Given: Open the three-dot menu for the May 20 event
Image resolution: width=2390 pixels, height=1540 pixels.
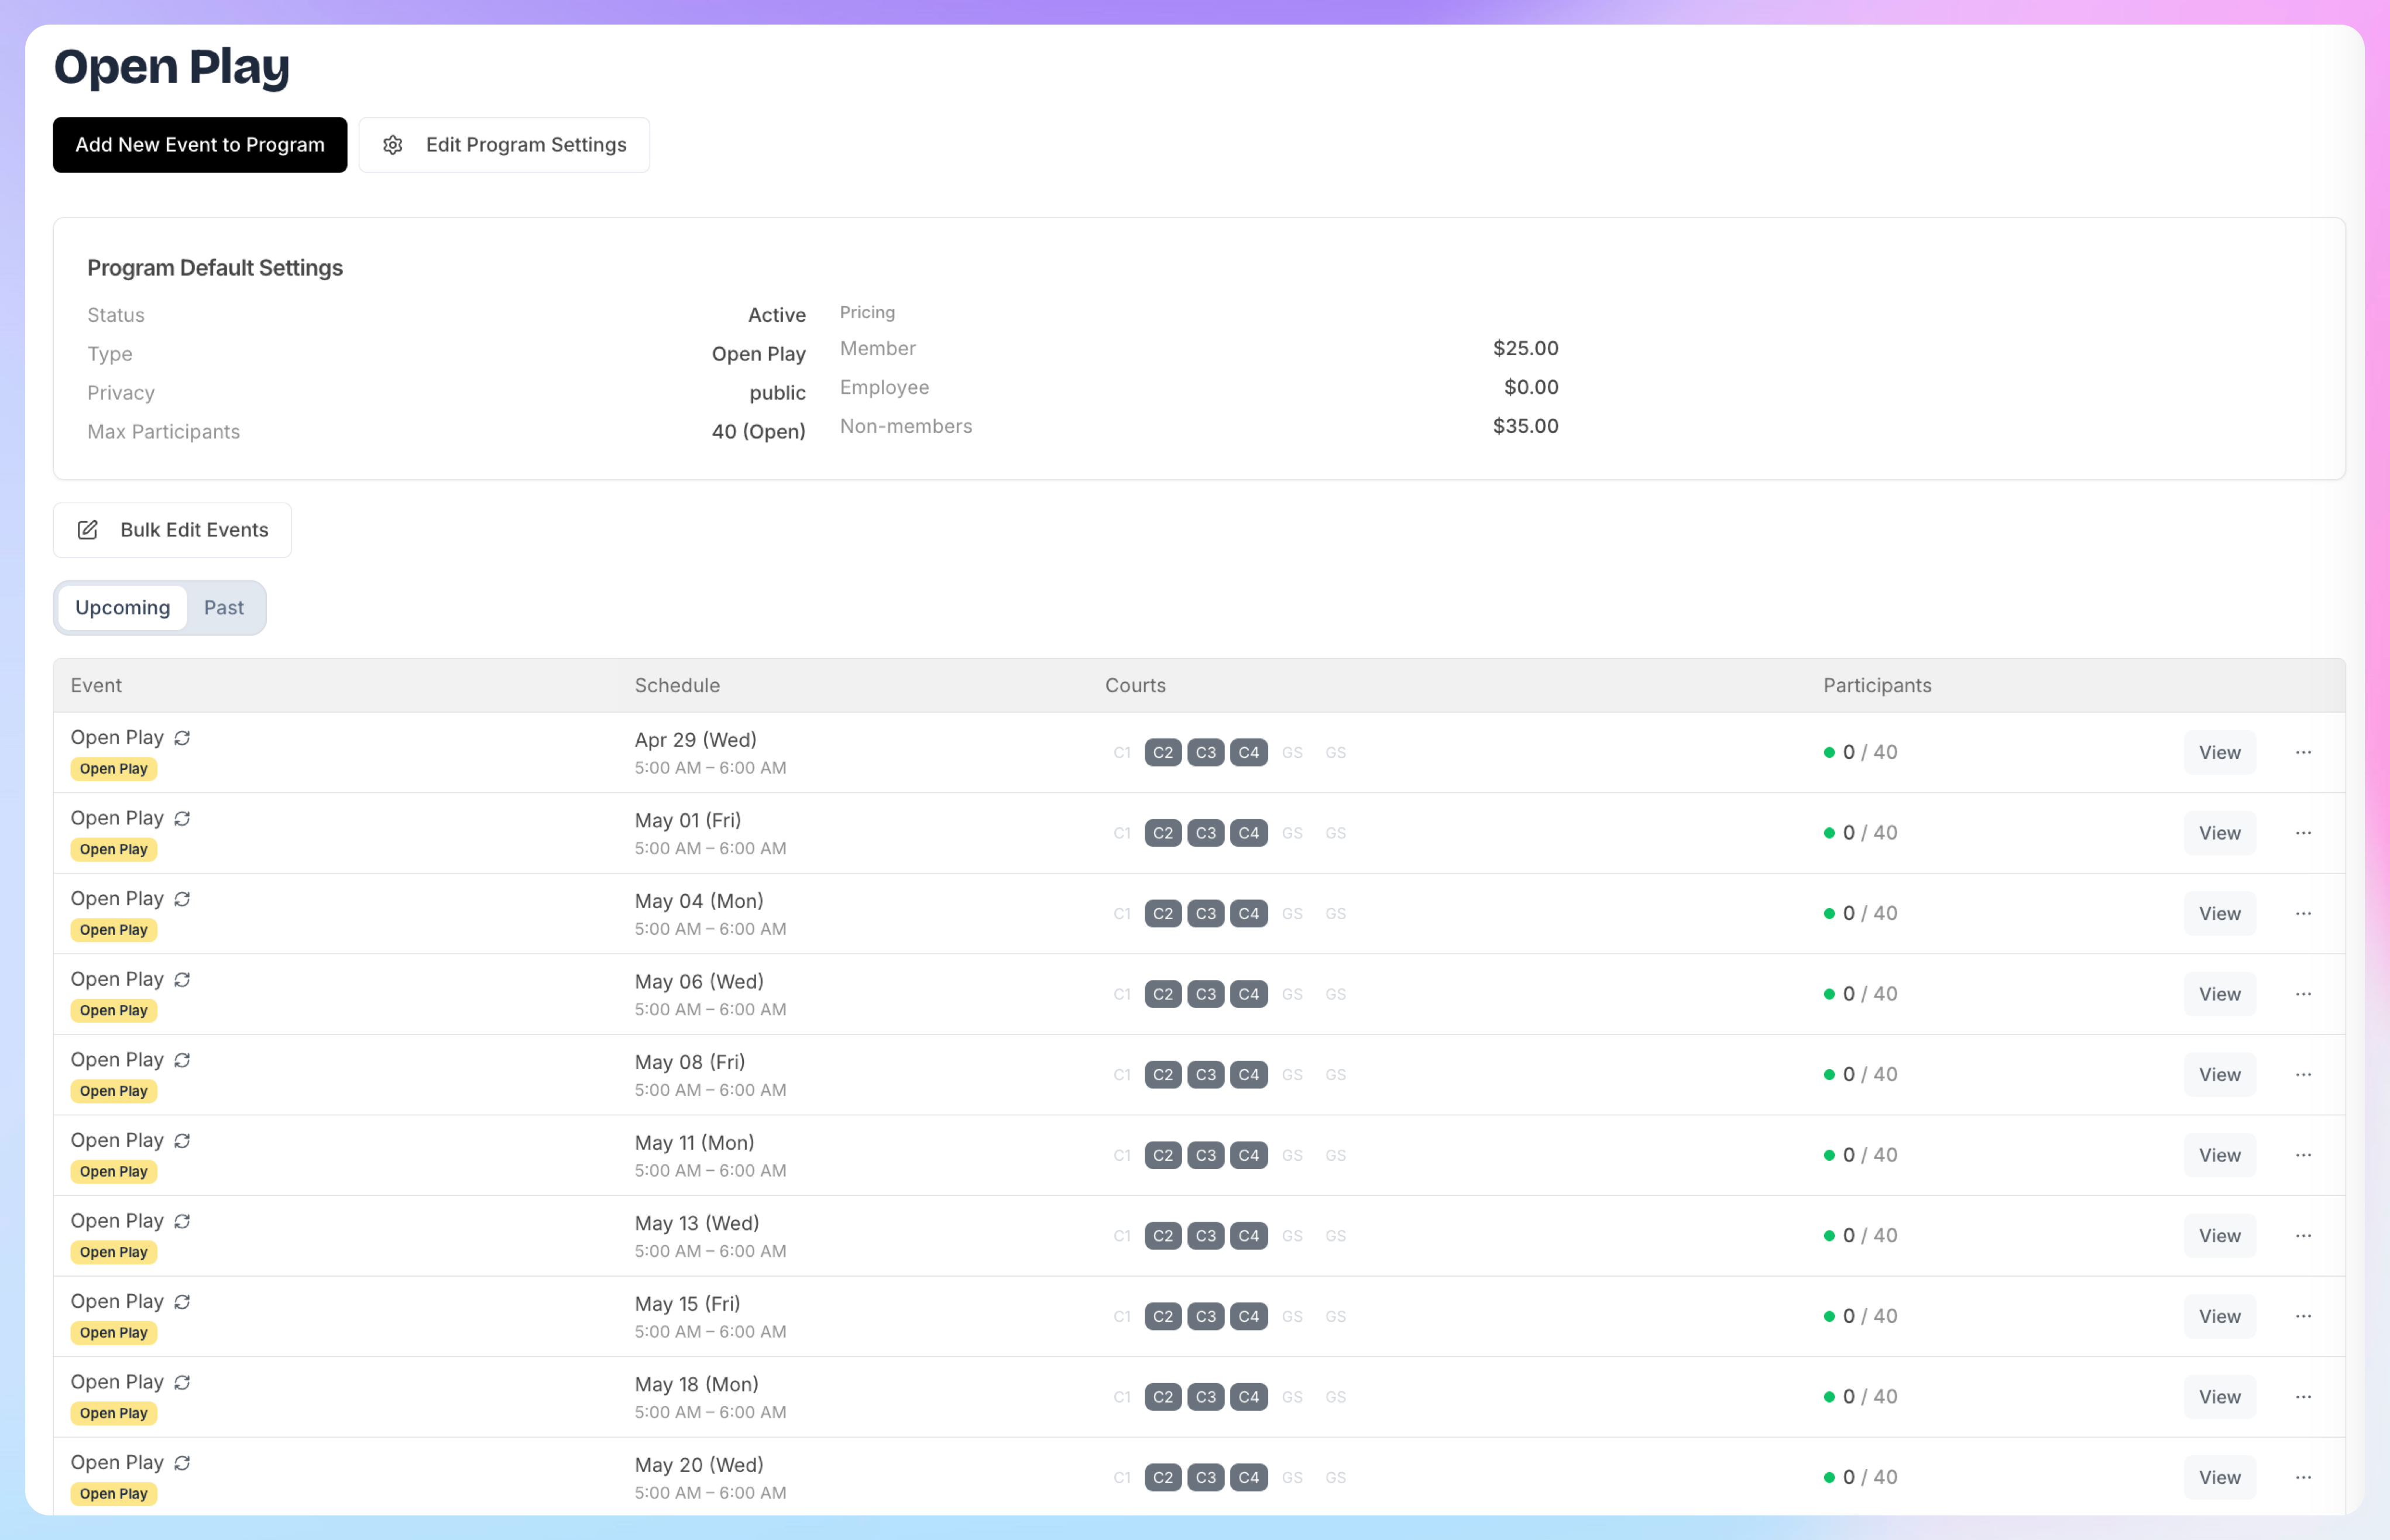Looking at the screenshot, I should 2303,1477.
